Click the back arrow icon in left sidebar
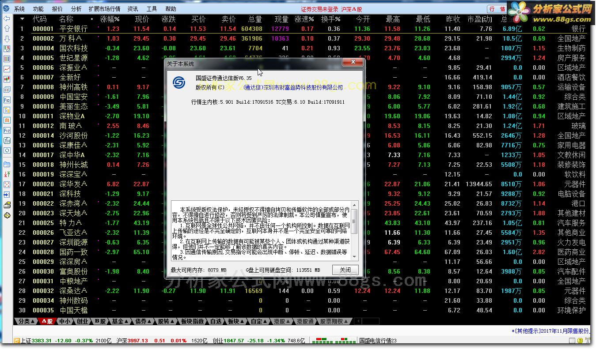Image resolution: width=596 pixels, height=349 pixels. (7, 19)
